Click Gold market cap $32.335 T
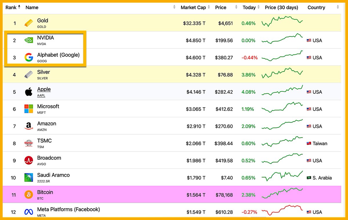 [x=194, y=23]
